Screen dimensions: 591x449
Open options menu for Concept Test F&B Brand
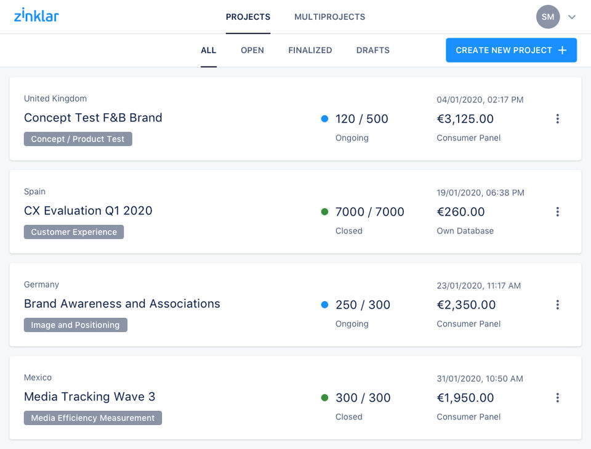[x=557, y=119]
